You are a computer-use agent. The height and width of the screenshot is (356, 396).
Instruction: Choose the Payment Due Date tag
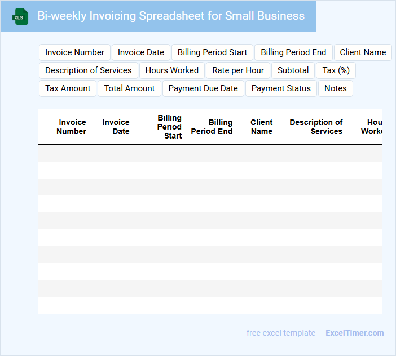click(x=203, y=88)
